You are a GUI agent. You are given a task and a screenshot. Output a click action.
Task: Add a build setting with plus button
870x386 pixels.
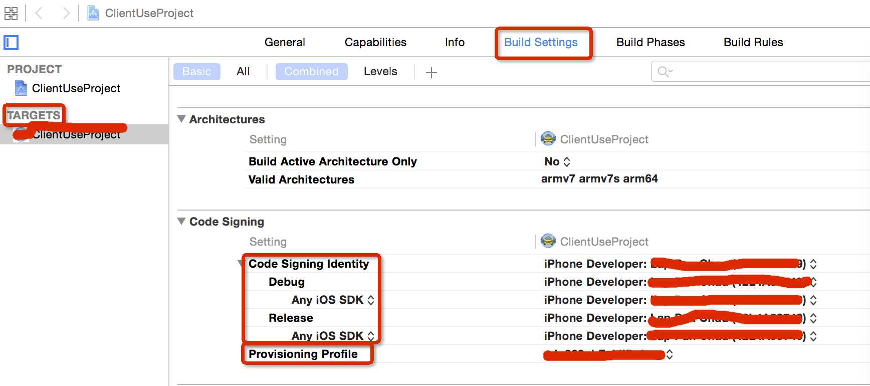coord(431,73)
